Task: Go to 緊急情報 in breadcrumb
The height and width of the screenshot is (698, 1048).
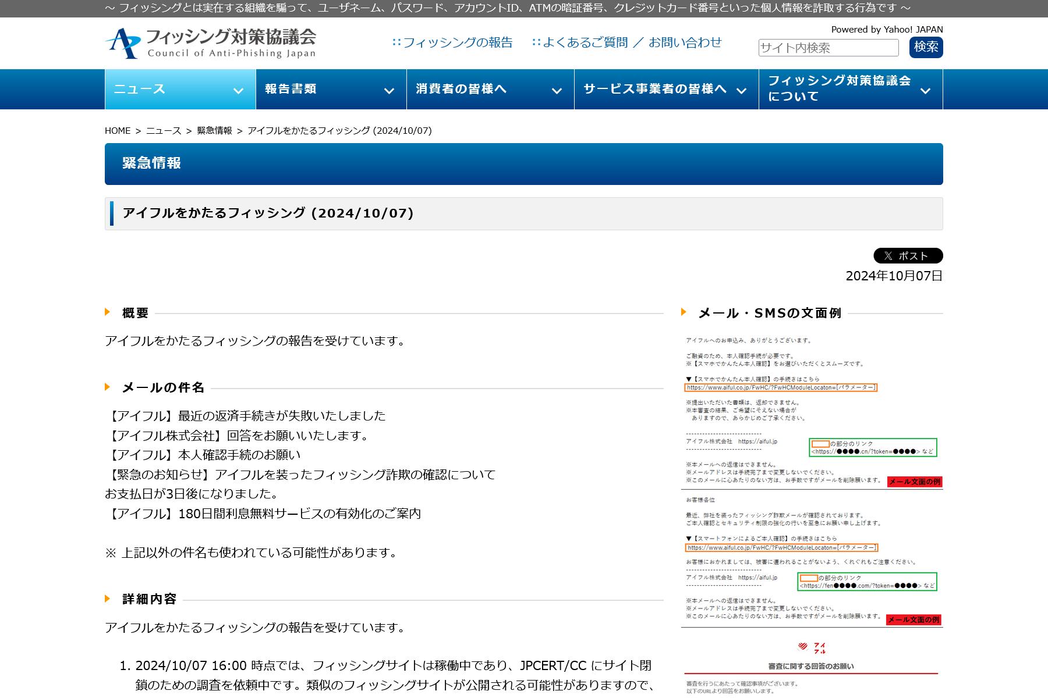Action: 214,131
